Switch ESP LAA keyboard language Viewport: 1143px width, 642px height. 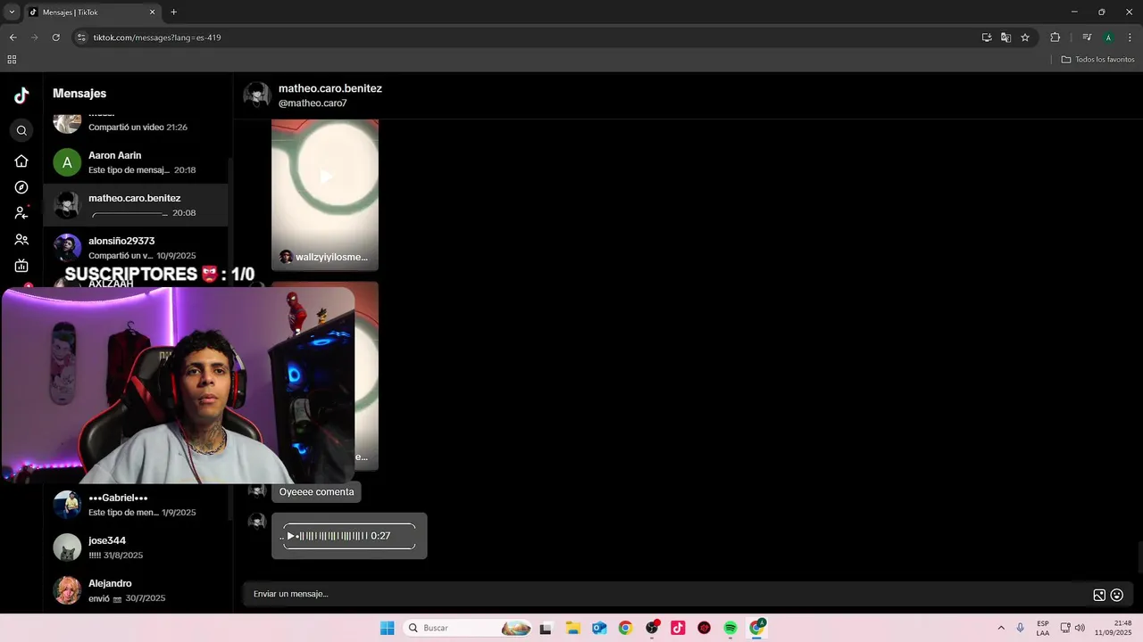[x=1043, y=629]
